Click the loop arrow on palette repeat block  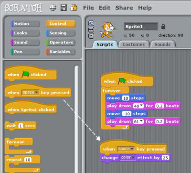pyautogui.click(x=36, y=170)
